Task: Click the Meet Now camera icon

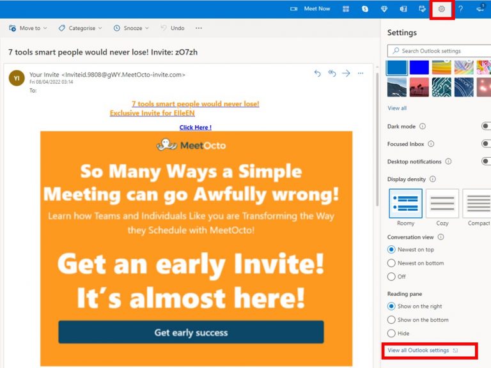Action: (293, 9)
